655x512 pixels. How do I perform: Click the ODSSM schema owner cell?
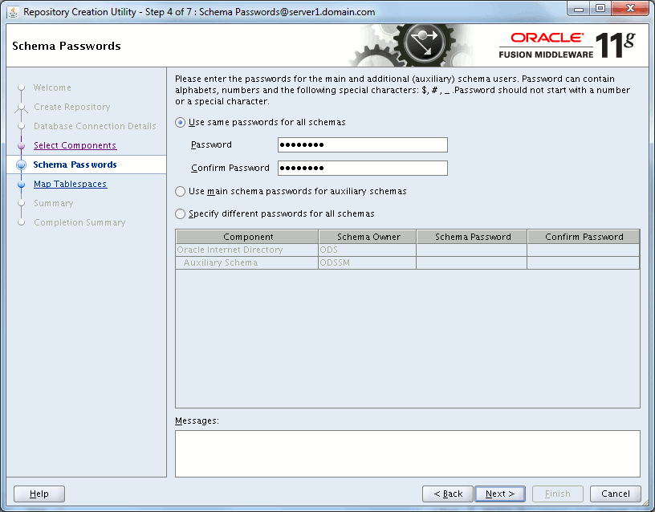[x=367, y=262]
